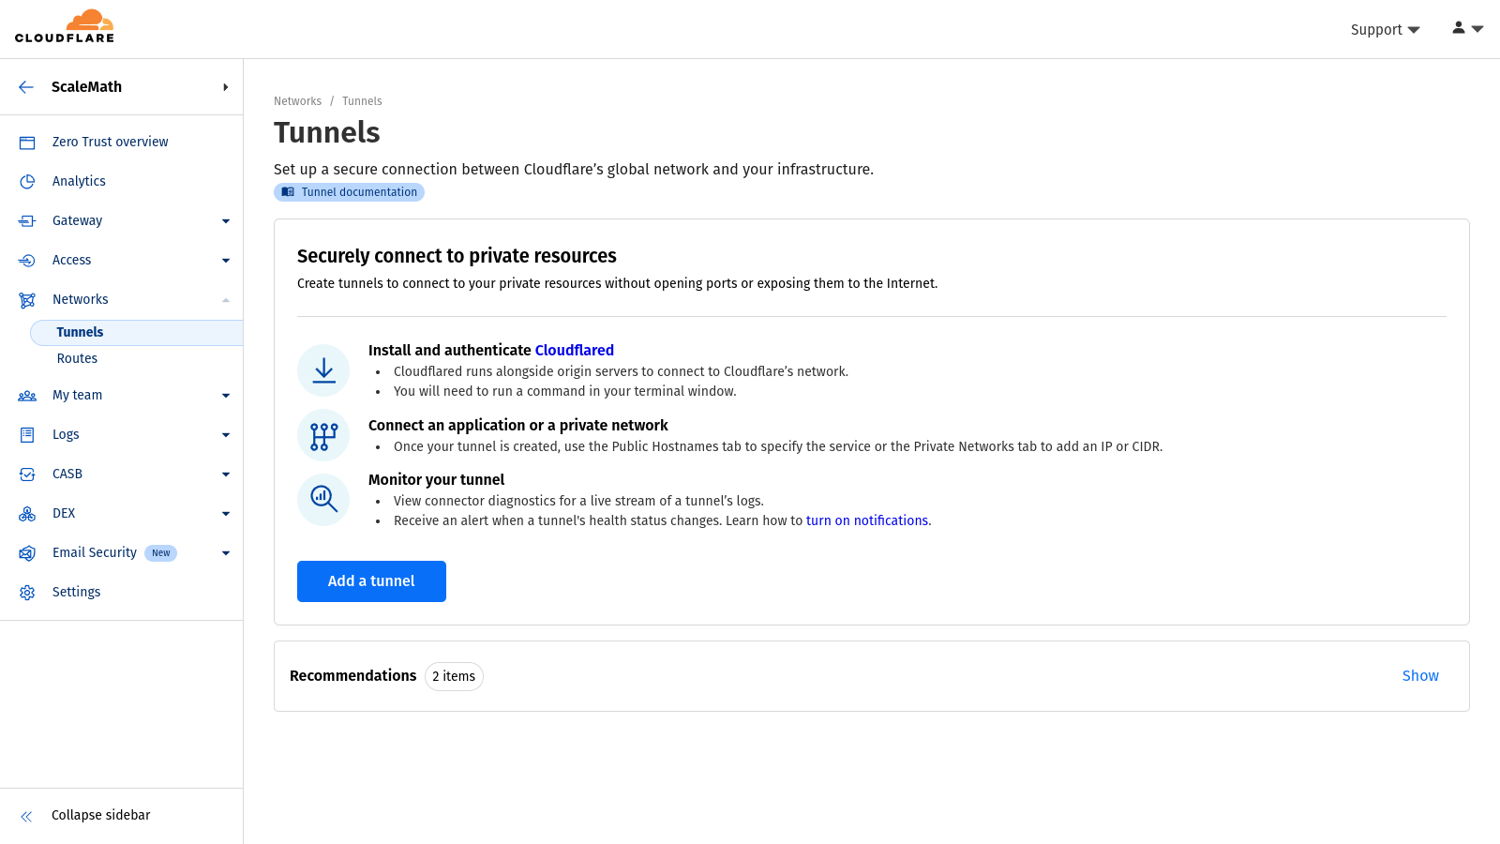The height and width of the screenshot is (844, 1500).
Task: Open the Support dropdown menu
Action: (x=1384, y=30)
